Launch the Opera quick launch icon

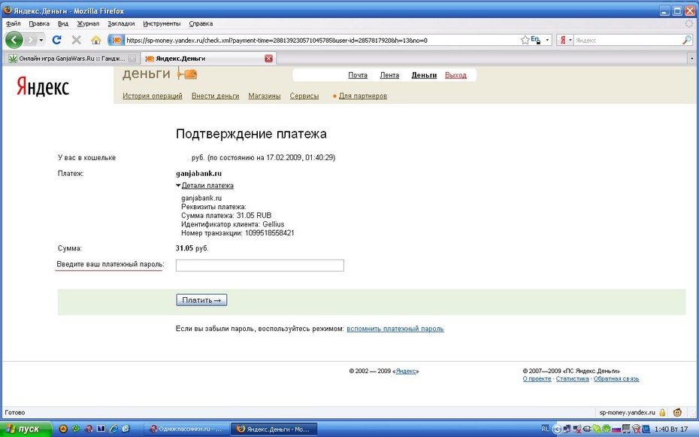(89, 429)
